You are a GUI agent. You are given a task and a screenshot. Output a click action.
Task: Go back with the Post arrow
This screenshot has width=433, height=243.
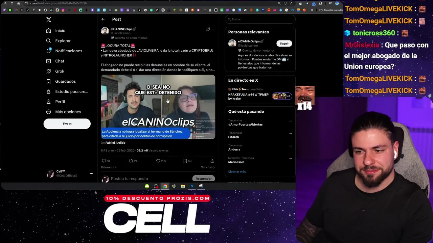pos(103,19)
